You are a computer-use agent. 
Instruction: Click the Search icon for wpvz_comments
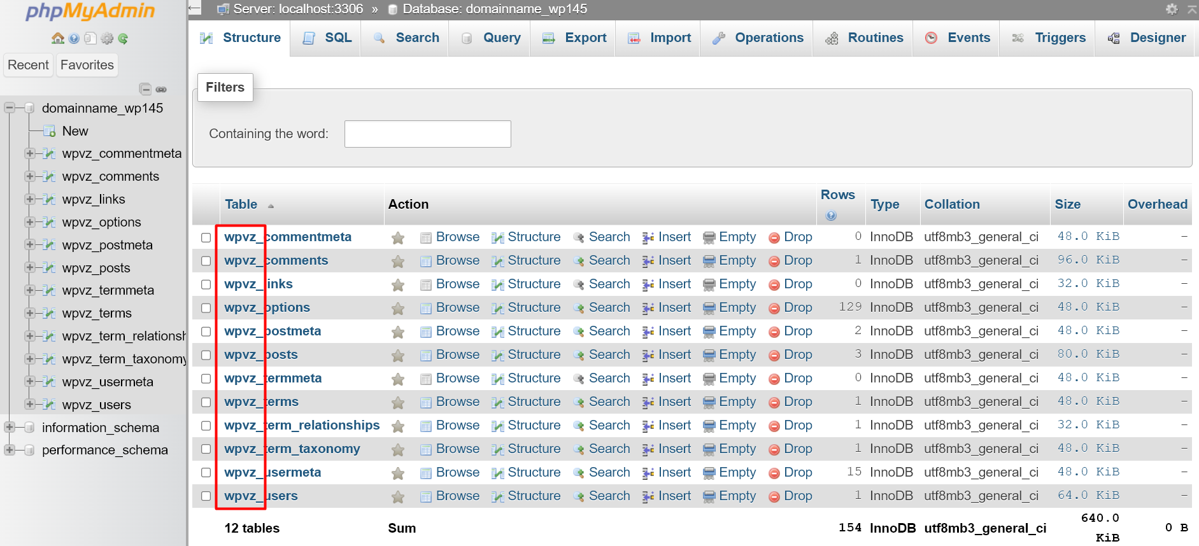579,261
